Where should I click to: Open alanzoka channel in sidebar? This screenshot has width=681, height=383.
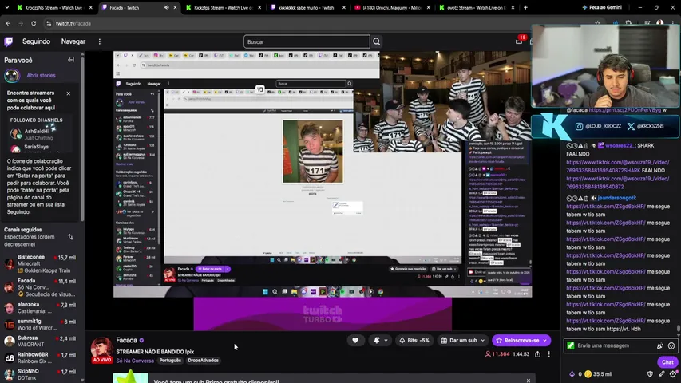click(40, 308)
